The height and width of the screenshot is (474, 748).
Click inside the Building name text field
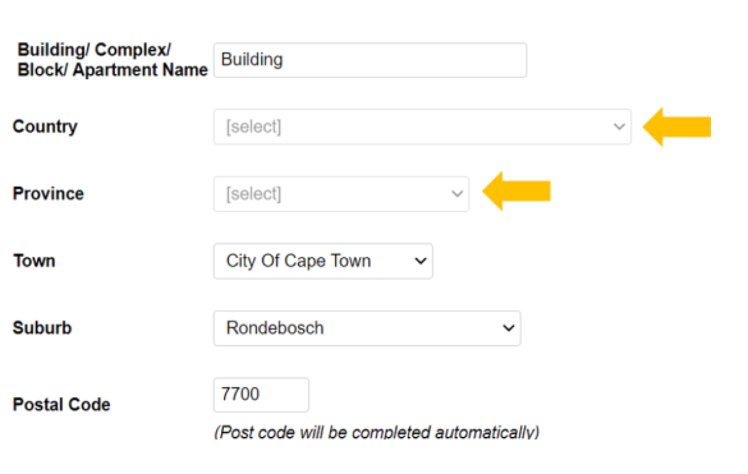click(369, 60)
